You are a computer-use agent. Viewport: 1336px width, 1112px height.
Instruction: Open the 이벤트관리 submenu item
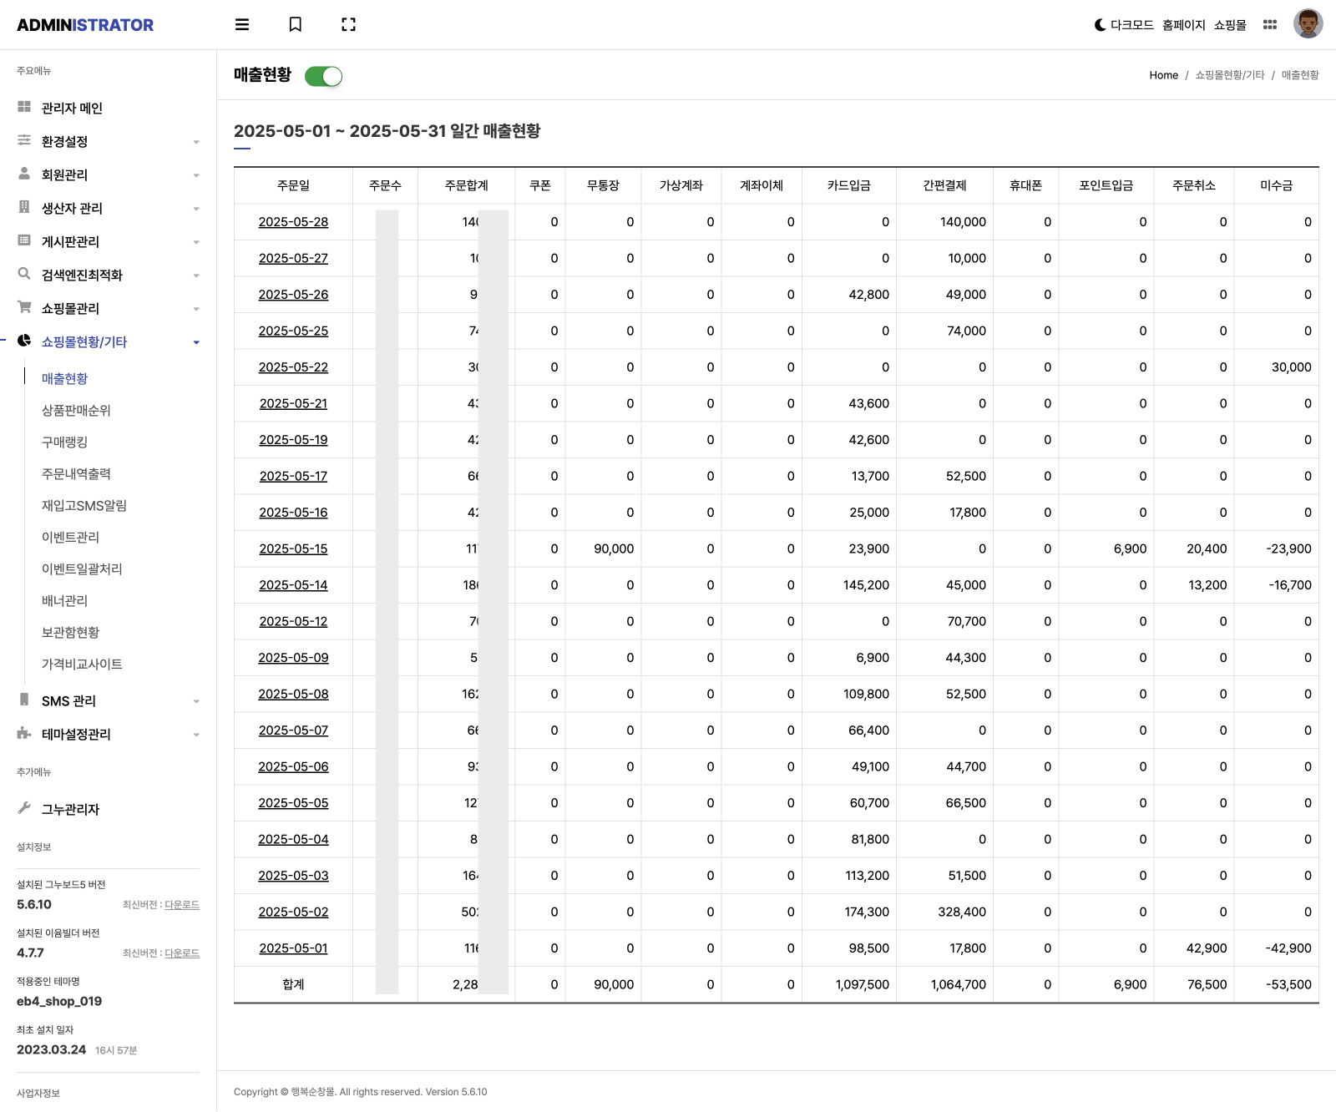pos(70,537)
